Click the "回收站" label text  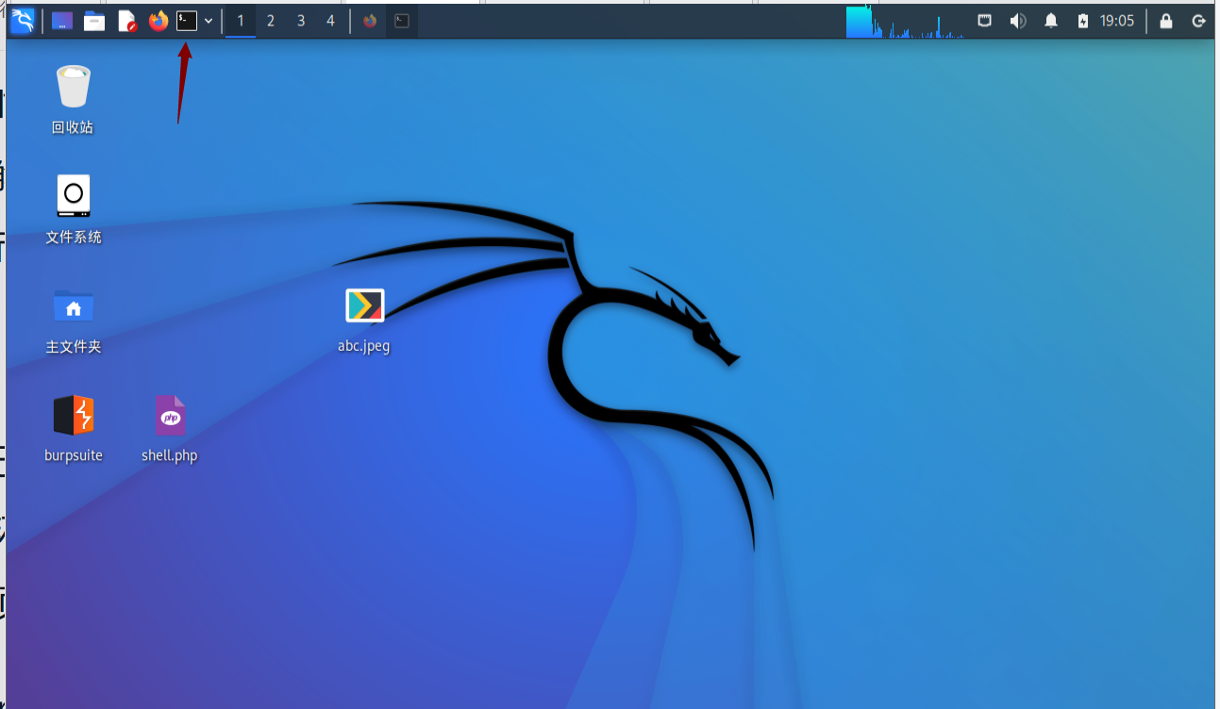pyautogui.click(x=73, y=127)
